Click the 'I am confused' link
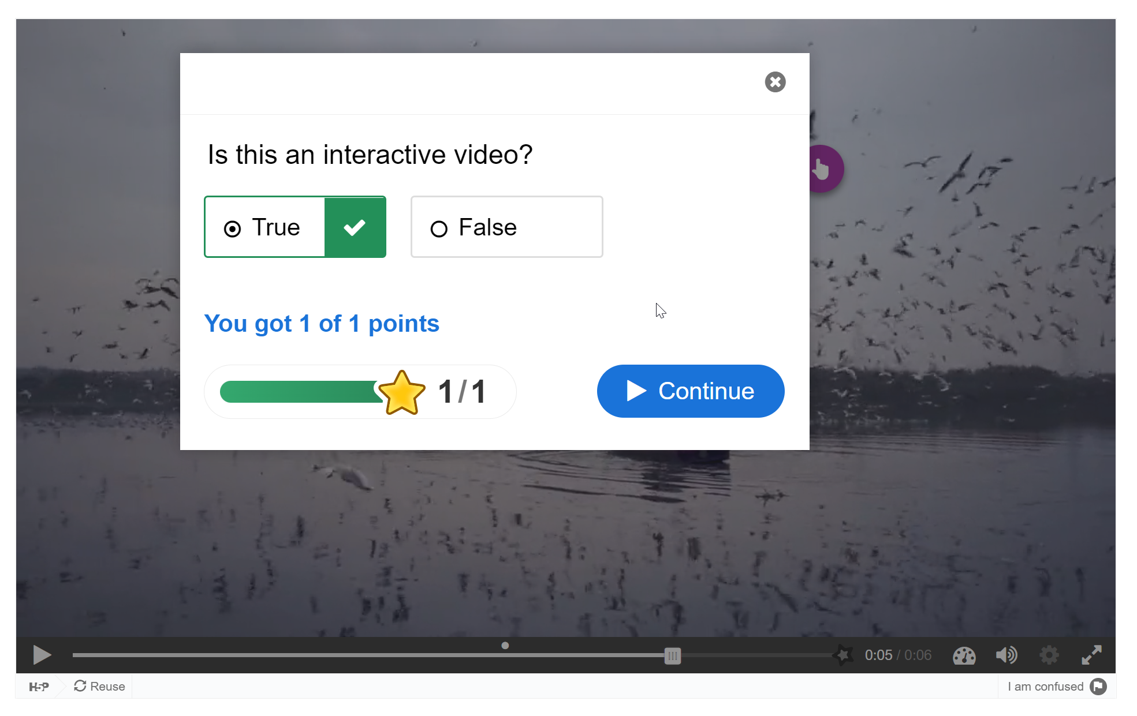Viewport: 1137px width, 716px height. [x=1045, y=687]
